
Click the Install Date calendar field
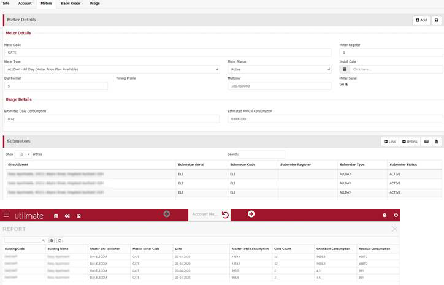click(x=396, y=69)
